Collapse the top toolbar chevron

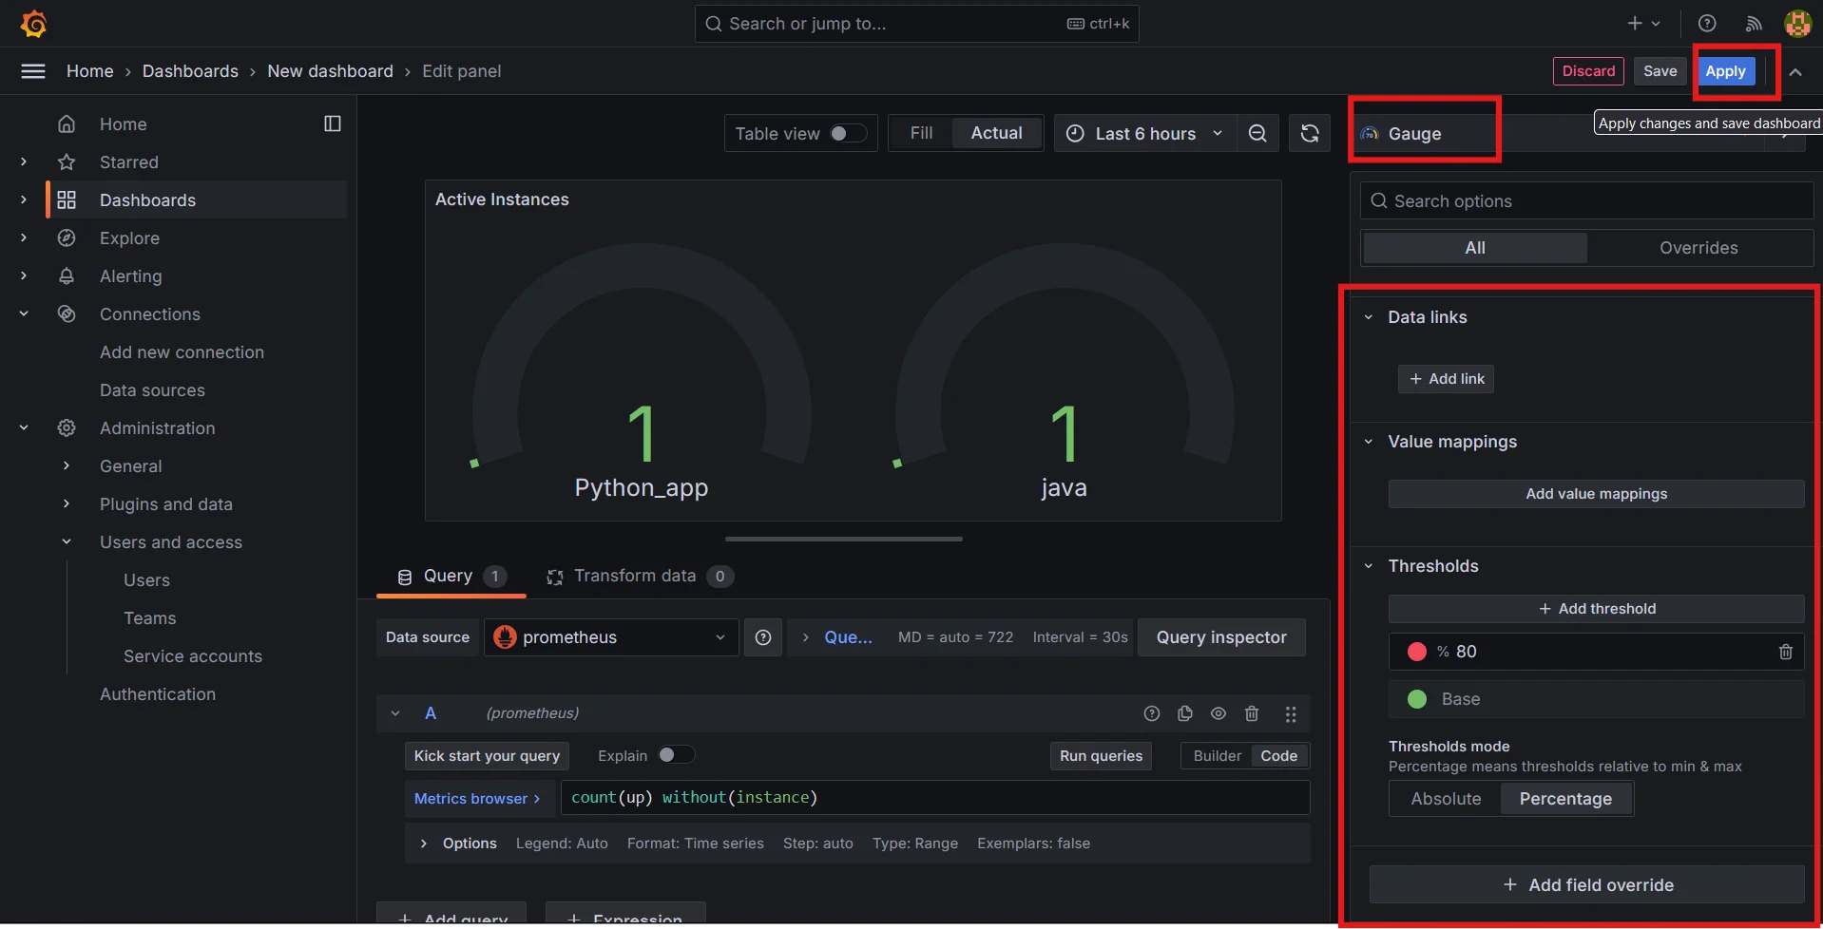[1795, 72]
